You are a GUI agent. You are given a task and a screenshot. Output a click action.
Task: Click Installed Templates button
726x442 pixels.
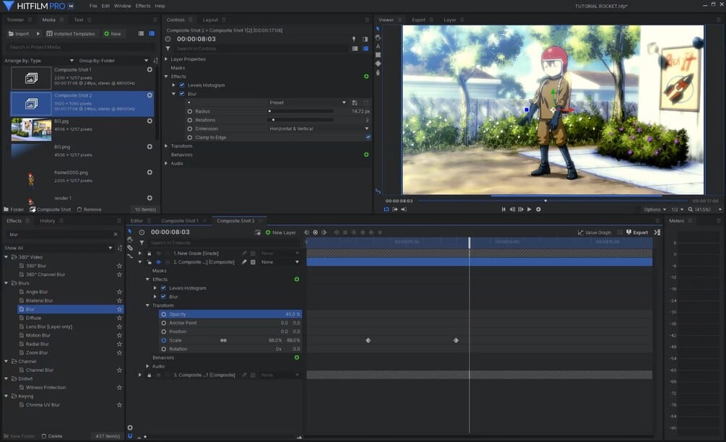[71, 34]
